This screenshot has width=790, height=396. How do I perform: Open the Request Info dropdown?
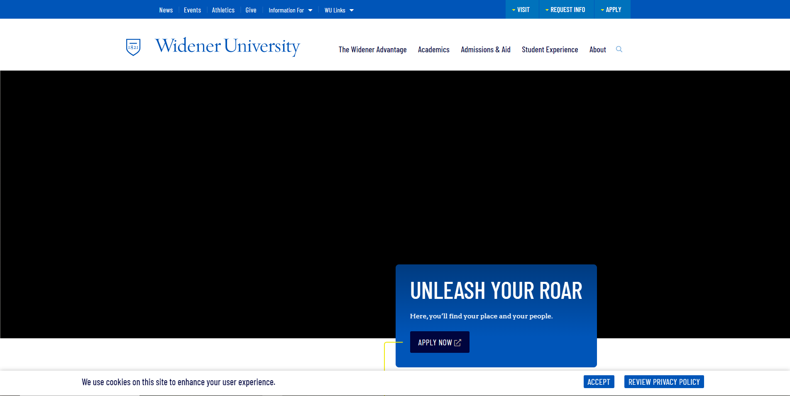(x=566, y=10)
